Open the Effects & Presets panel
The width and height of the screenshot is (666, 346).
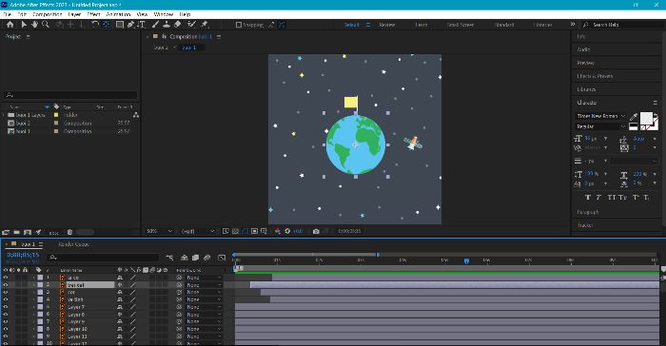coord(595,76)
